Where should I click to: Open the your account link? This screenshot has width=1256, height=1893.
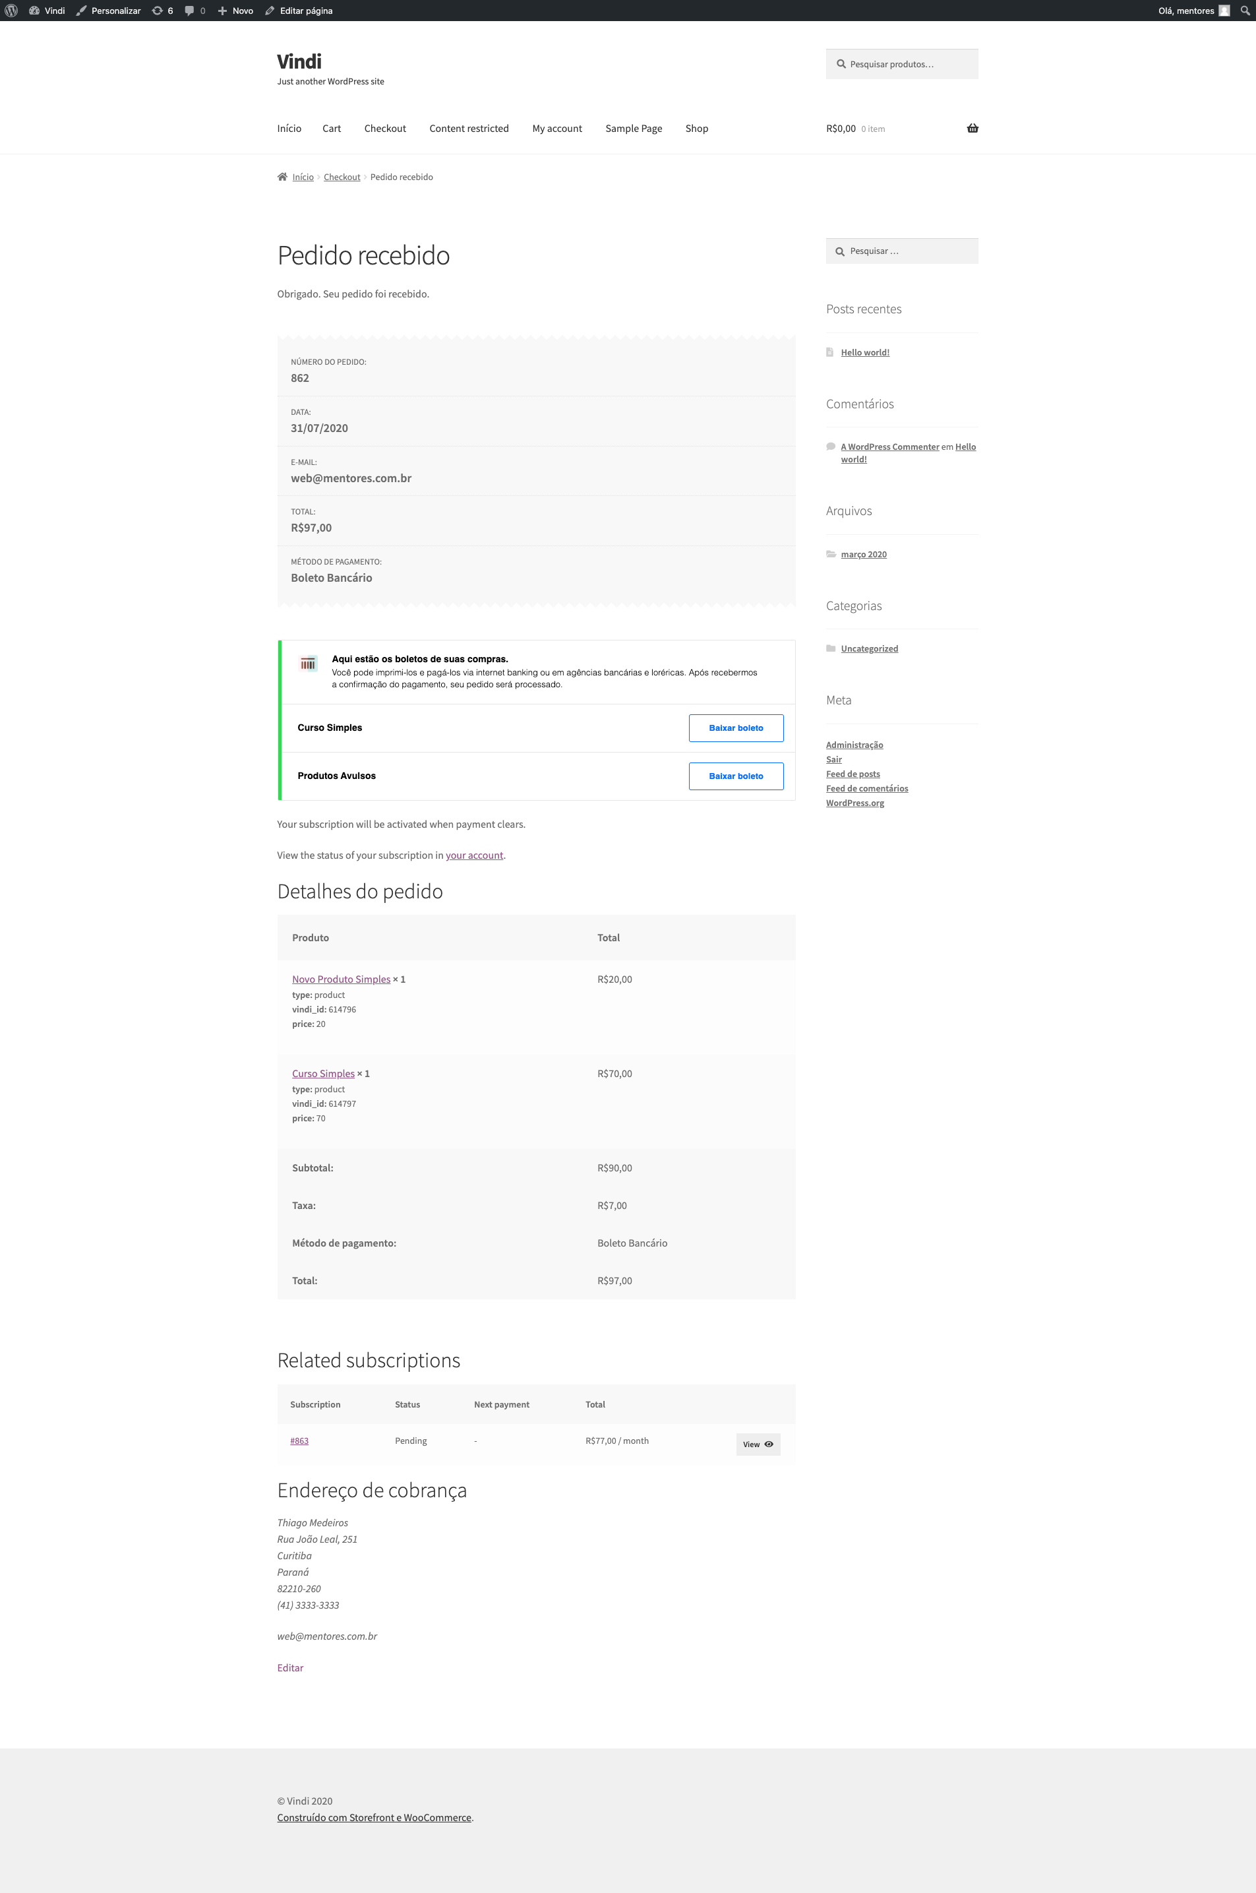pos(474,855)
